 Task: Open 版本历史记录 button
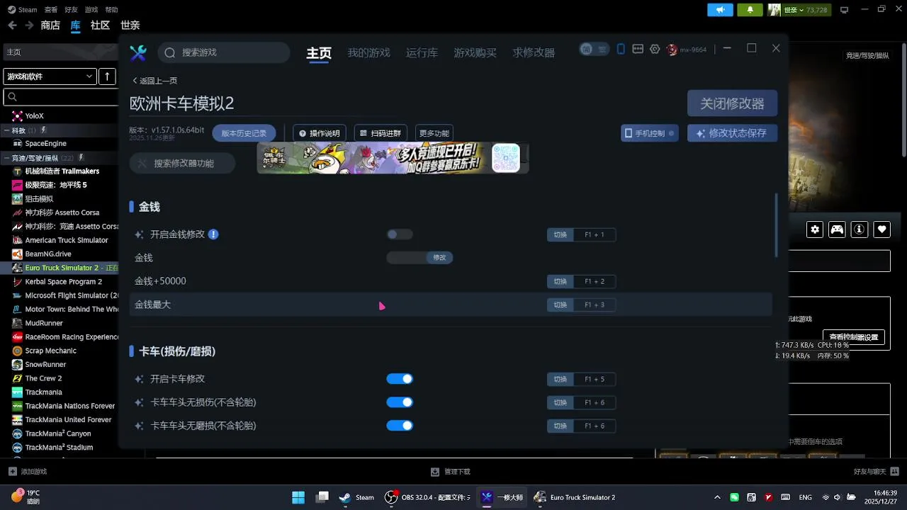point(244,133)
